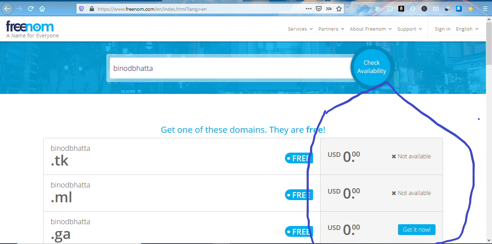
Task: Click the fence-shaped extension icon
Action: pos(436,9)
